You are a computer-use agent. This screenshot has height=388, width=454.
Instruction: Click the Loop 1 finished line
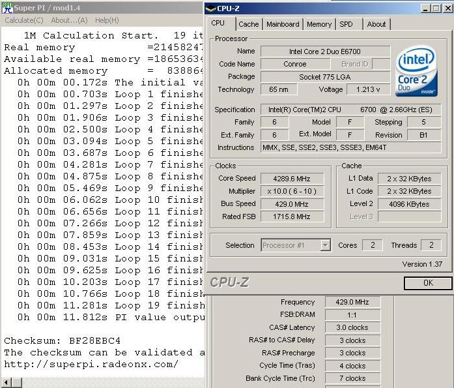[x=110, y=94]
